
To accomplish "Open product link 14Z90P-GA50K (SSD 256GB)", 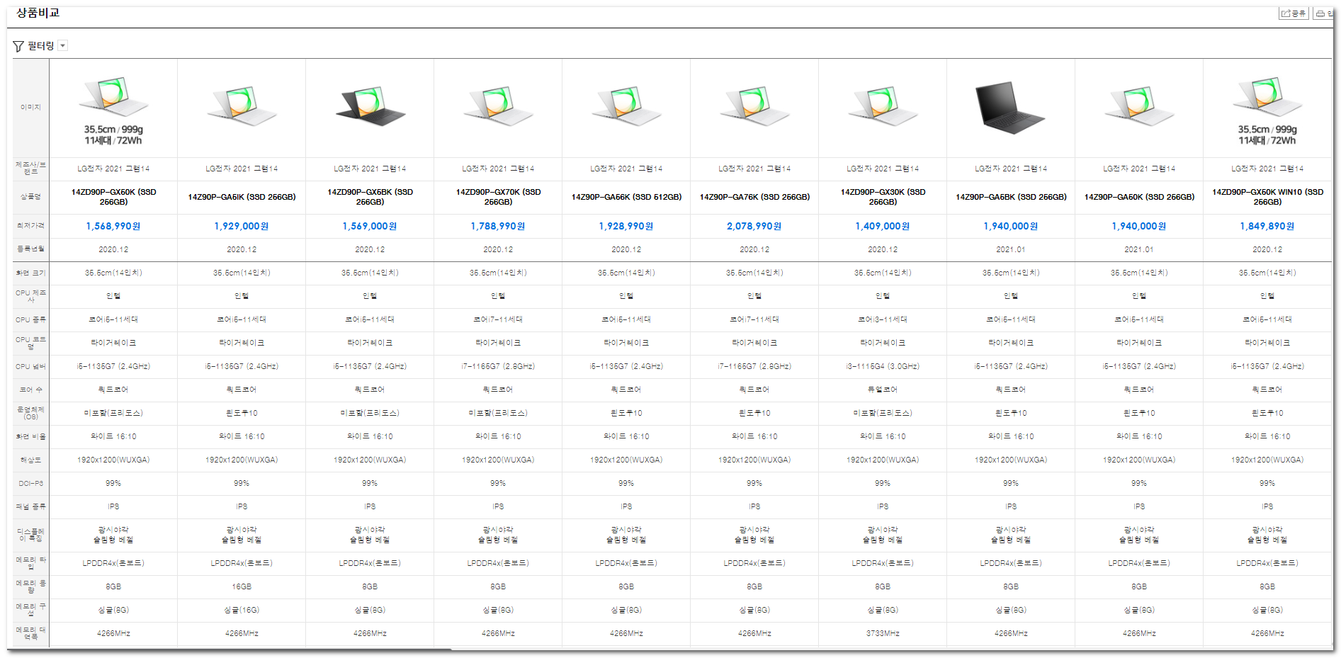I will (1139, 197).
